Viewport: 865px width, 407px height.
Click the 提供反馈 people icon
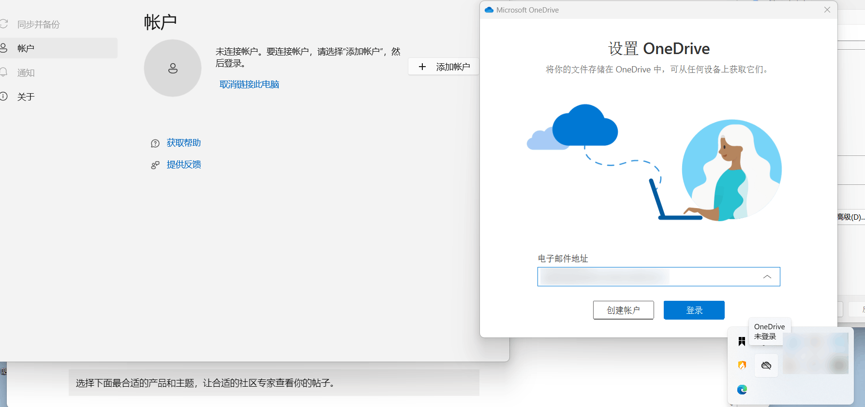tap(155, 165)
